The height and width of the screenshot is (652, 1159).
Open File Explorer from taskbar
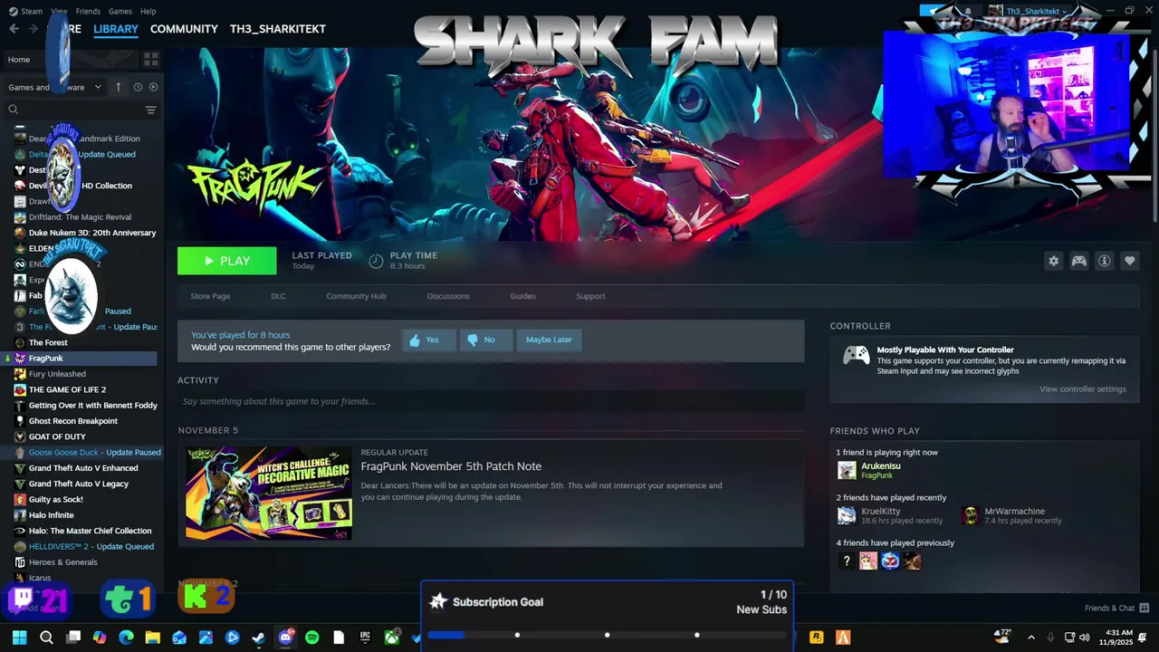click(x=152, y=638)
